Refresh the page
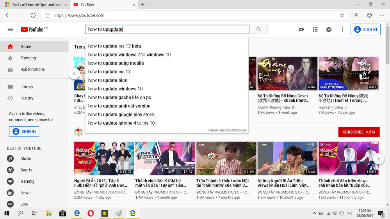Screen dimensions: 390x219 [33, 15]
